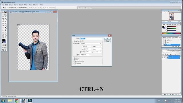Image resolution: width=183 pixels, height=103 pixels.
Task: Select the Pen tool
Action: (x=3, y=32)
